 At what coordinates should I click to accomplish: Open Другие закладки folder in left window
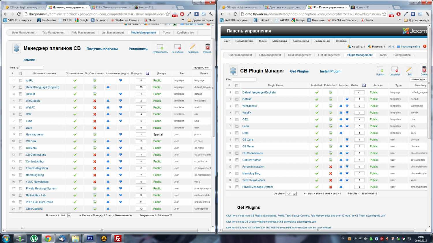[x=200, y=20]
